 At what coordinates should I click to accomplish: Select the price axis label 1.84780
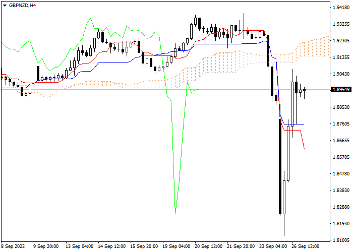[x=341, y=174]
